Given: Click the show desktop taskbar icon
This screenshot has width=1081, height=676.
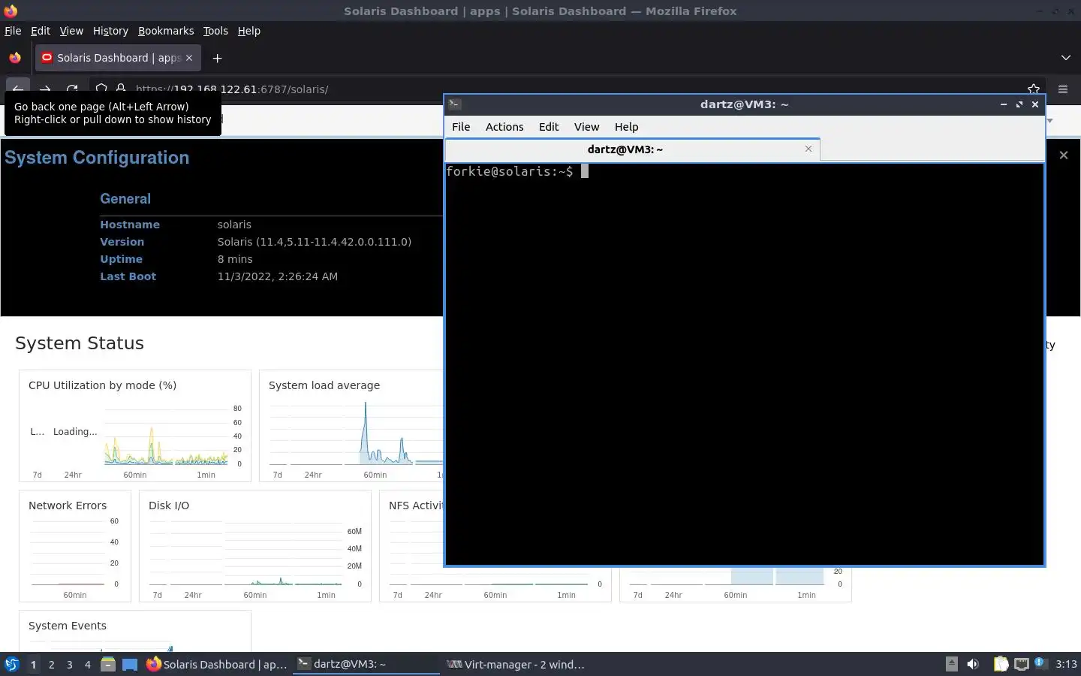Looking at the screenshot, I should click(130, 664).
